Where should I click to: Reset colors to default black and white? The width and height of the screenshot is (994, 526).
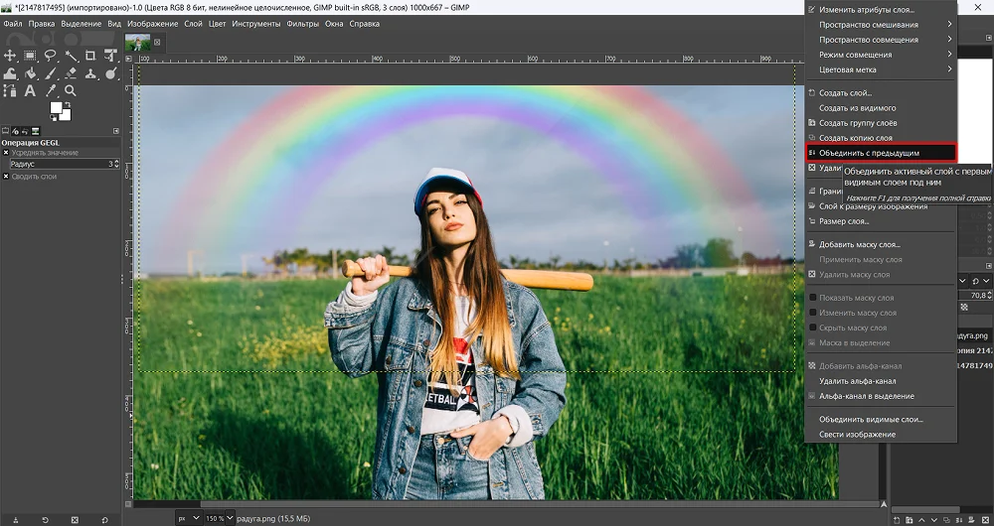click(x=54, y=119)
